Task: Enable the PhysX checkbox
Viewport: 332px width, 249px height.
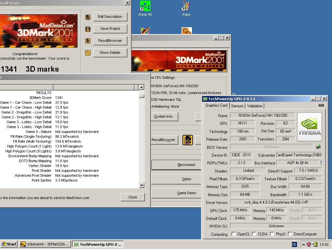Action: point(272,234)
